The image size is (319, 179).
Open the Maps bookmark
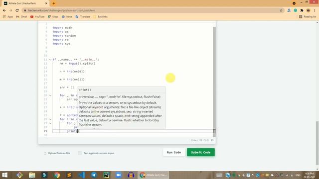pos(53,16)
